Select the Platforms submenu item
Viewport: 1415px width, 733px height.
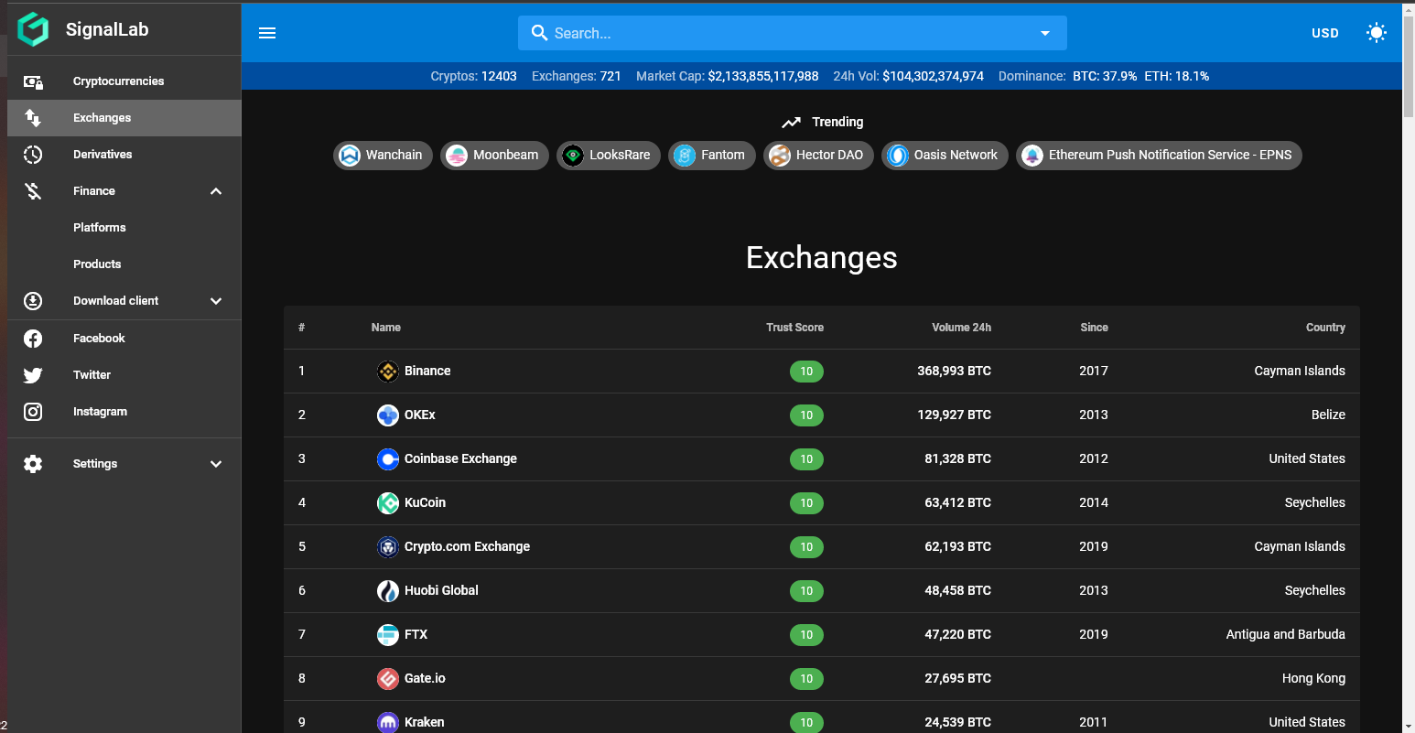100,228
